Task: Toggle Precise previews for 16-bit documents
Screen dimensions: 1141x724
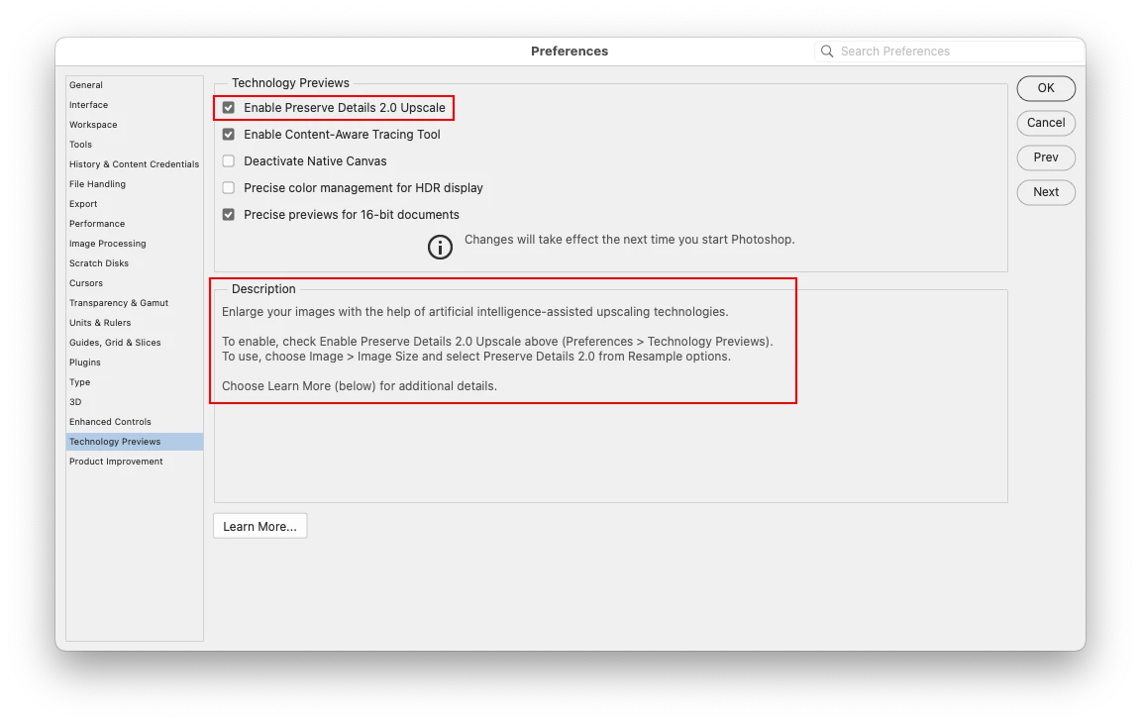Action: 229,215
